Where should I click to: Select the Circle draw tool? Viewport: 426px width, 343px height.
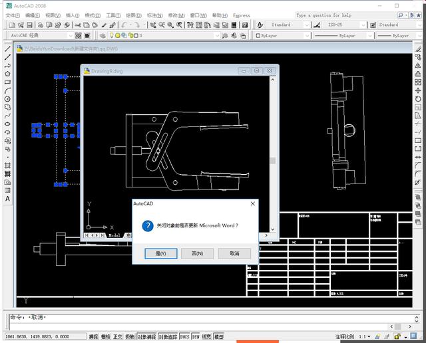click(x=7, y=98)
